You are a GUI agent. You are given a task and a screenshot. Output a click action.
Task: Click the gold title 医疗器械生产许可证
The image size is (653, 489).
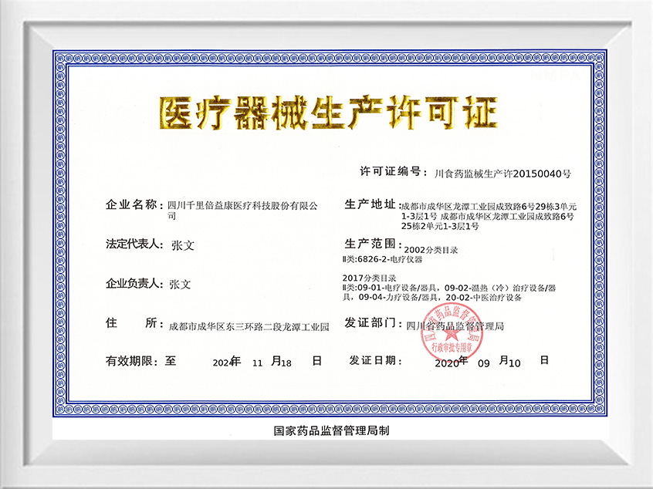[329, 113]
